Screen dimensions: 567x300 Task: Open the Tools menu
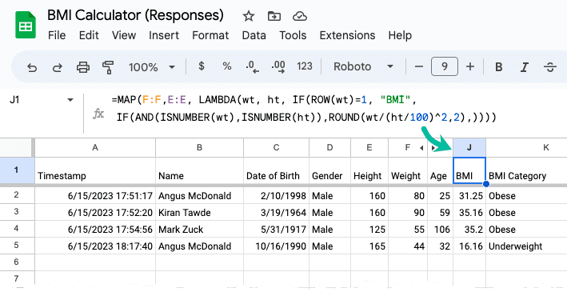[293, 35]
